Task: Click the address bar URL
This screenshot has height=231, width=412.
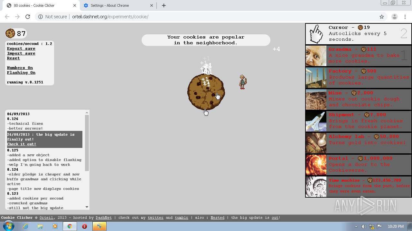Action: [110, 17]
